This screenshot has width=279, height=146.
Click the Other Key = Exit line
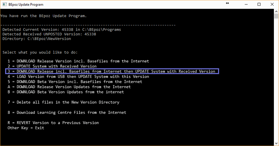click(26, 128)
